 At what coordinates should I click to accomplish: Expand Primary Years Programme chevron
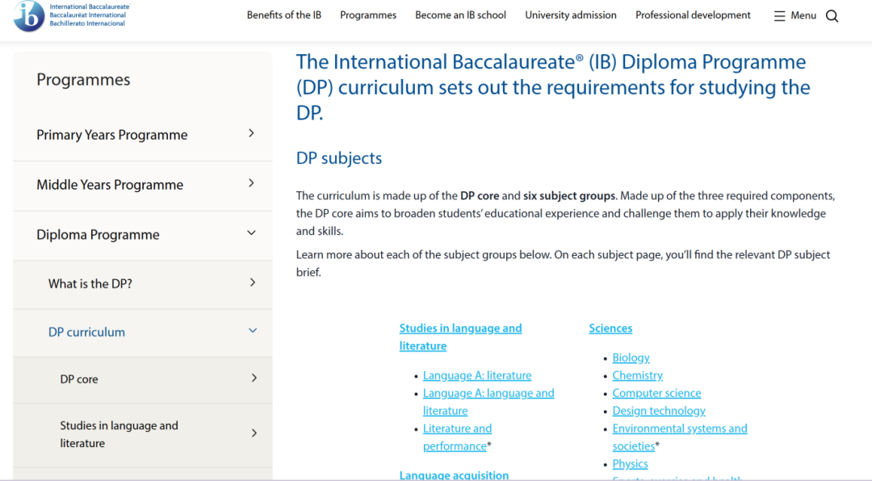click(x=251, y=133)
